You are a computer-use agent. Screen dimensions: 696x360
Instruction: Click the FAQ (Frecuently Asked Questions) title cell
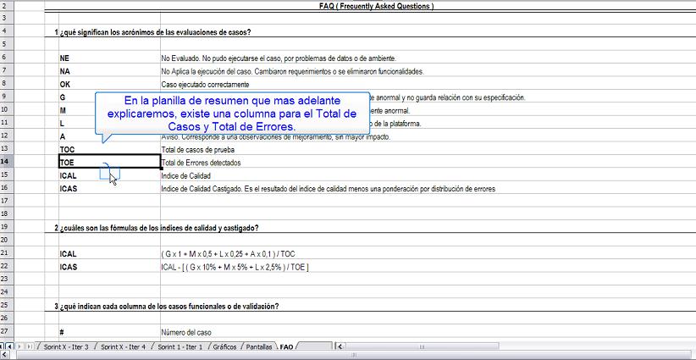(377, 6)
